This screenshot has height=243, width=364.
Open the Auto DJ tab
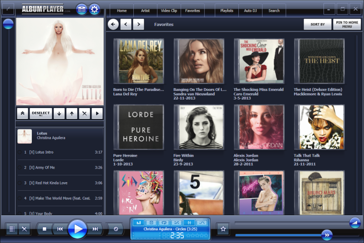(x=250, y=10)
